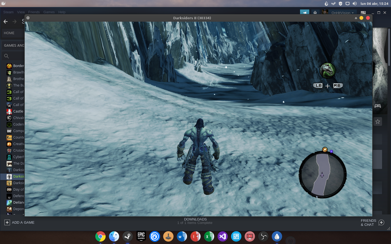Launch Google Chrome from the dock
The height and width of the screenshot is (244, 391).
[100, 236]
